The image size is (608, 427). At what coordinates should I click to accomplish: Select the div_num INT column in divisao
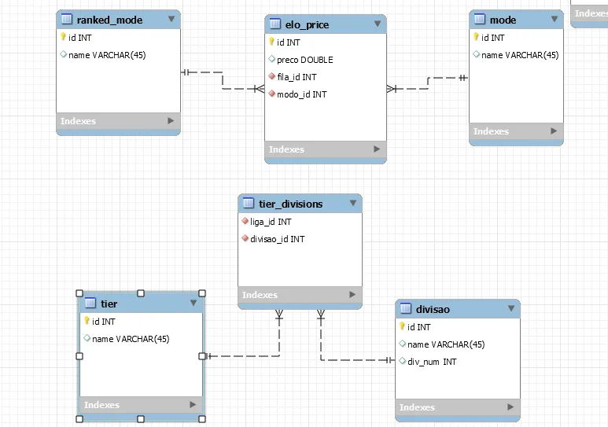click(432, 362)
